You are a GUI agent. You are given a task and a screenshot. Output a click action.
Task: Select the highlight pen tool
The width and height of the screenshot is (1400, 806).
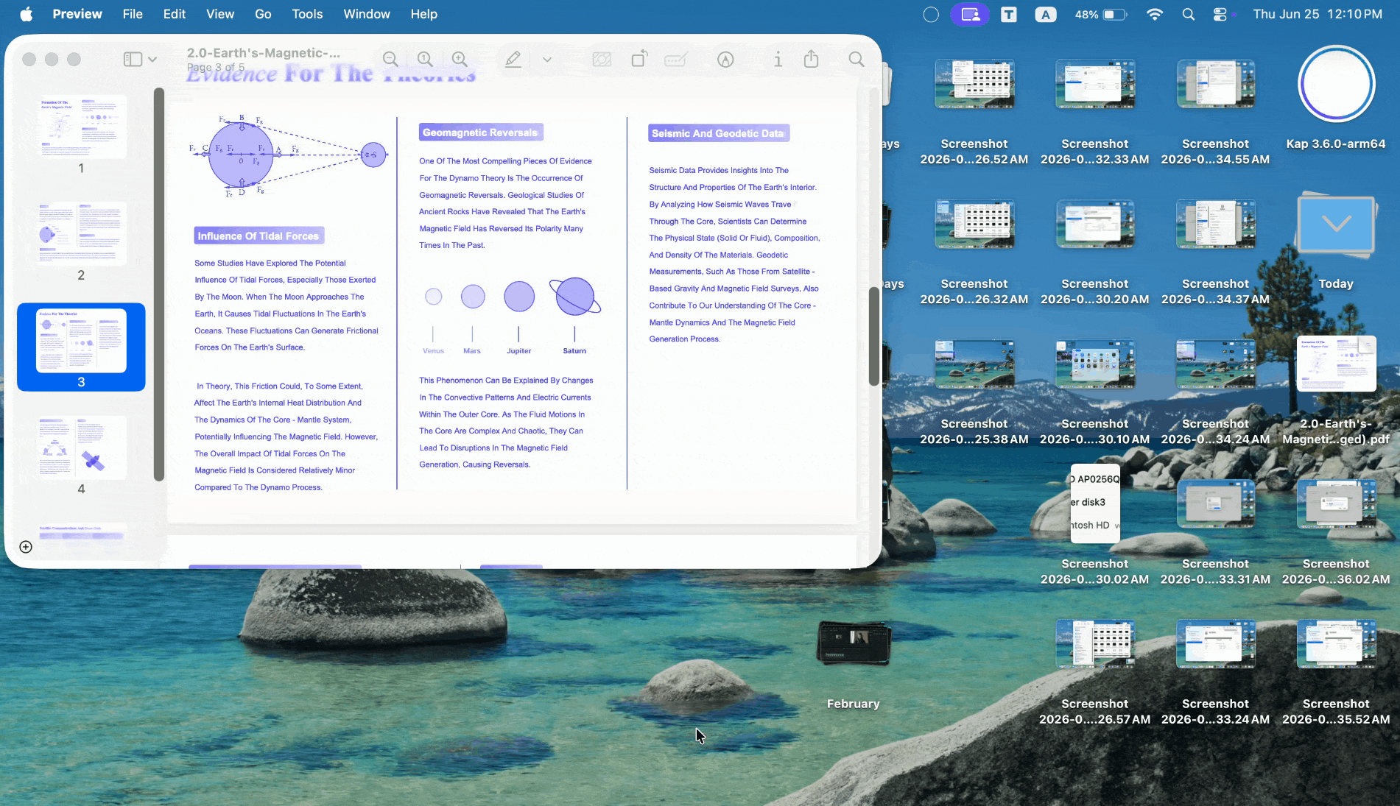pos(513,60)
